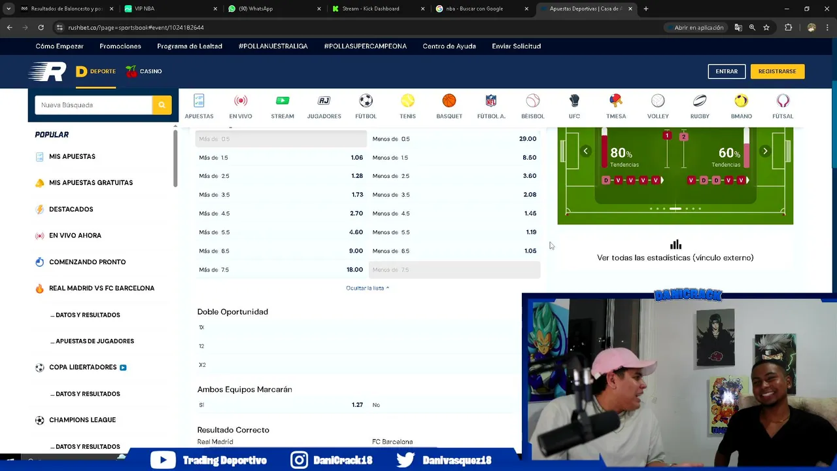
Task: Bet on Menos de 0.5 at 29.00
Action: (x=454, y=139)
